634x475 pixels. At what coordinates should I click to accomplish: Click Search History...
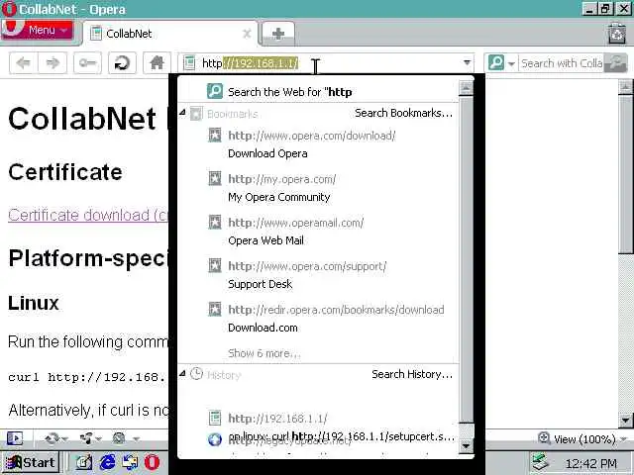[412, 374]
